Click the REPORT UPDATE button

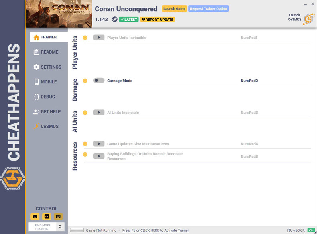[157, 20]
